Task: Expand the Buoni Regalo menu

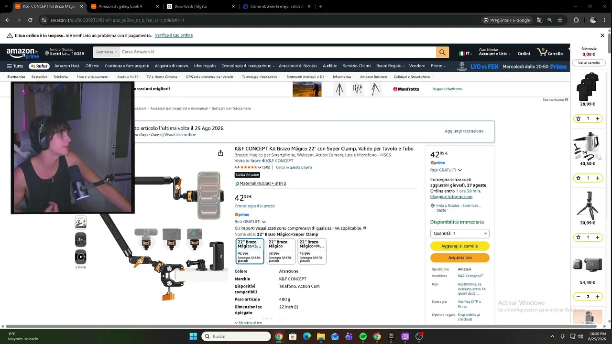Action: coord(390,66)
